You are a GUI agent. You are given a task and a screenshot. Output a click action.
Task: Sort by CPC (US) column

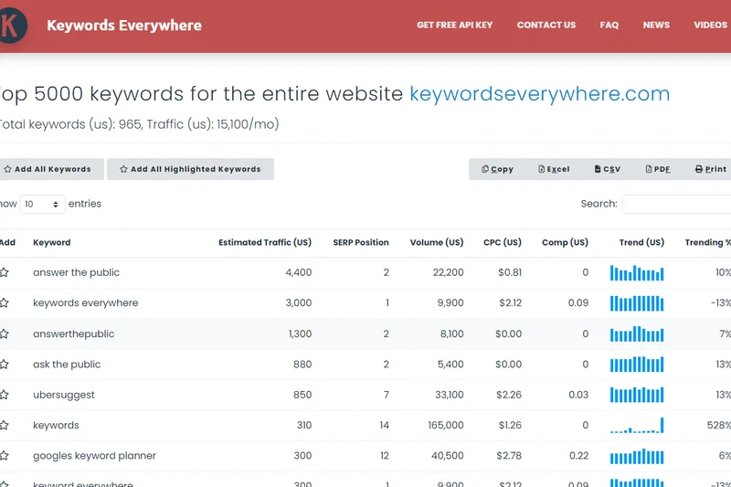coord(503,242)
